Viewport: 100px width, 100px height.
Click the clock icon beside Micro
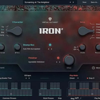pyautogui.click(x=93, y=68)
